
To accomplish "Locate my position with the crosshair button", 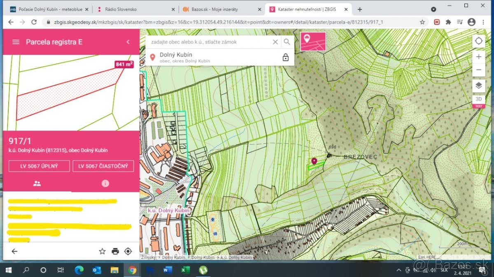I will pos(478,41).
